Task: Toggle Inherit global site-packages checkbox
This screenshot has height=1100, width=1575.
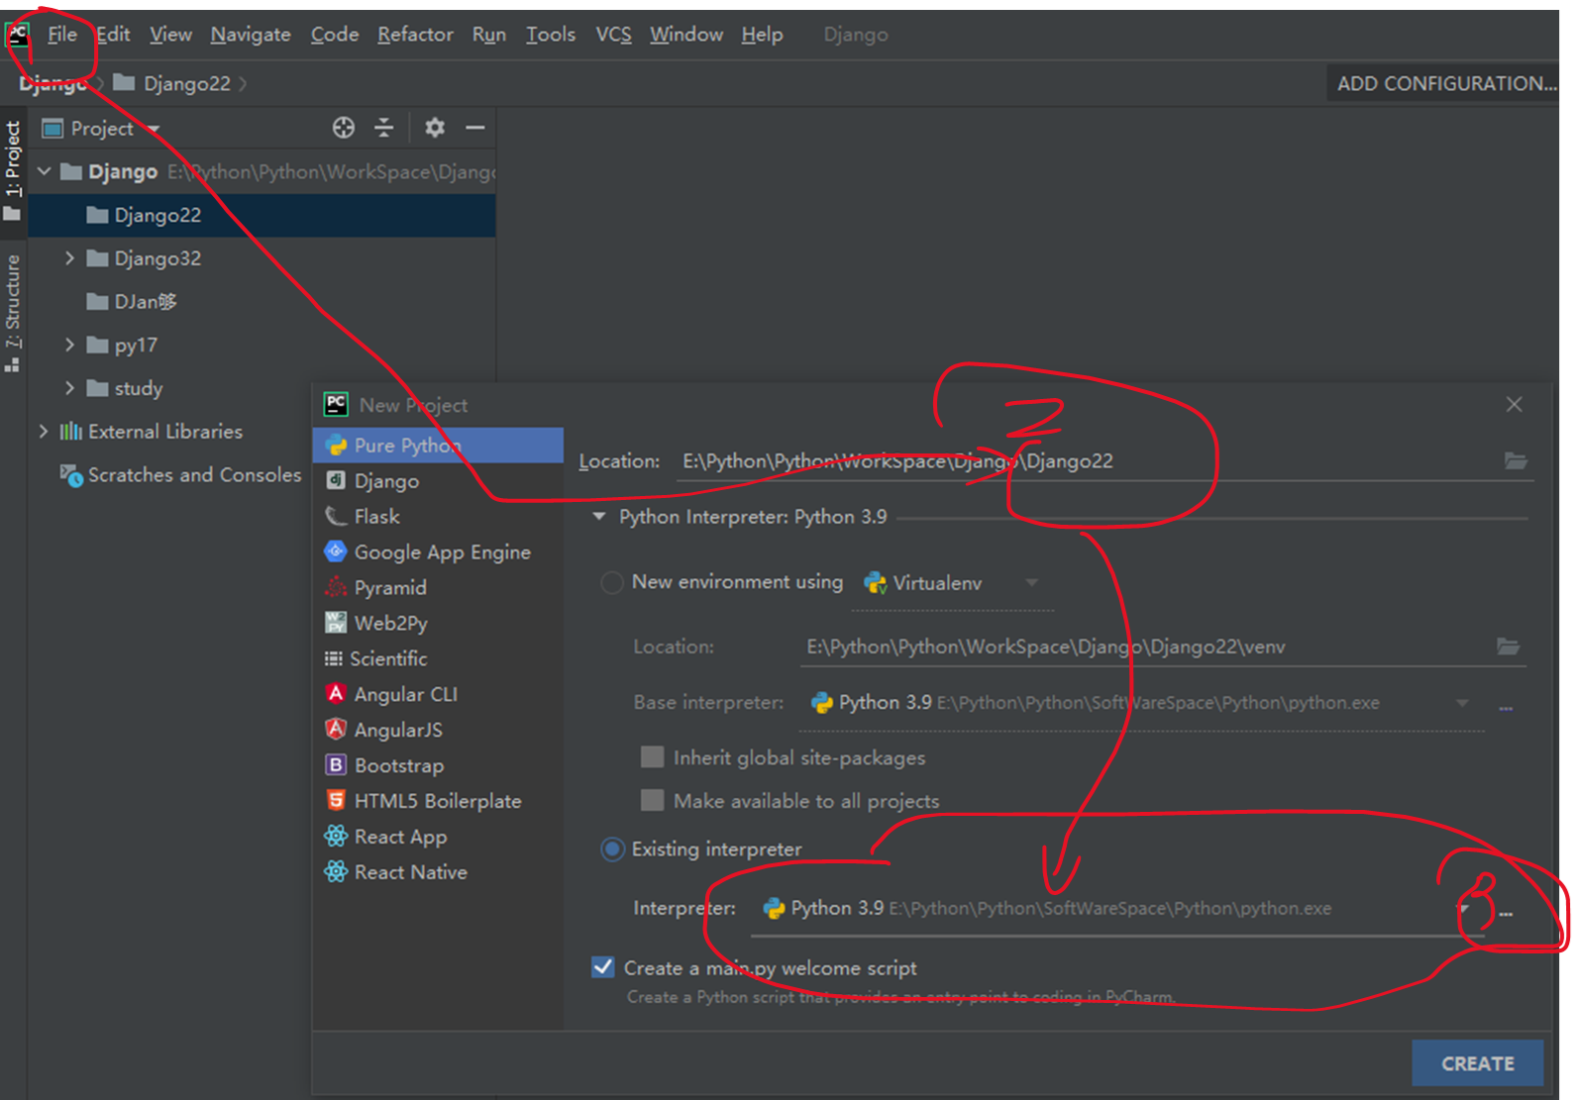Action: [x=652, y=757]
